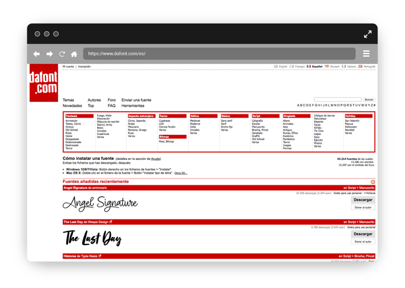Open the Ayuda help link
This screenshot has width=405, height=288.
click(156, 159)
